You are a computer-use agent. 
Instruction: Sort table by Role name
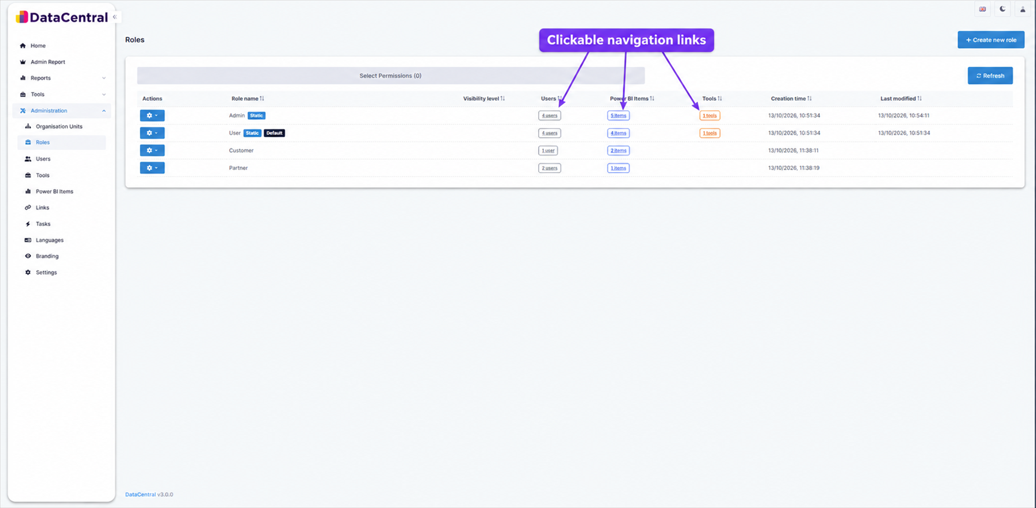(248, 98)
